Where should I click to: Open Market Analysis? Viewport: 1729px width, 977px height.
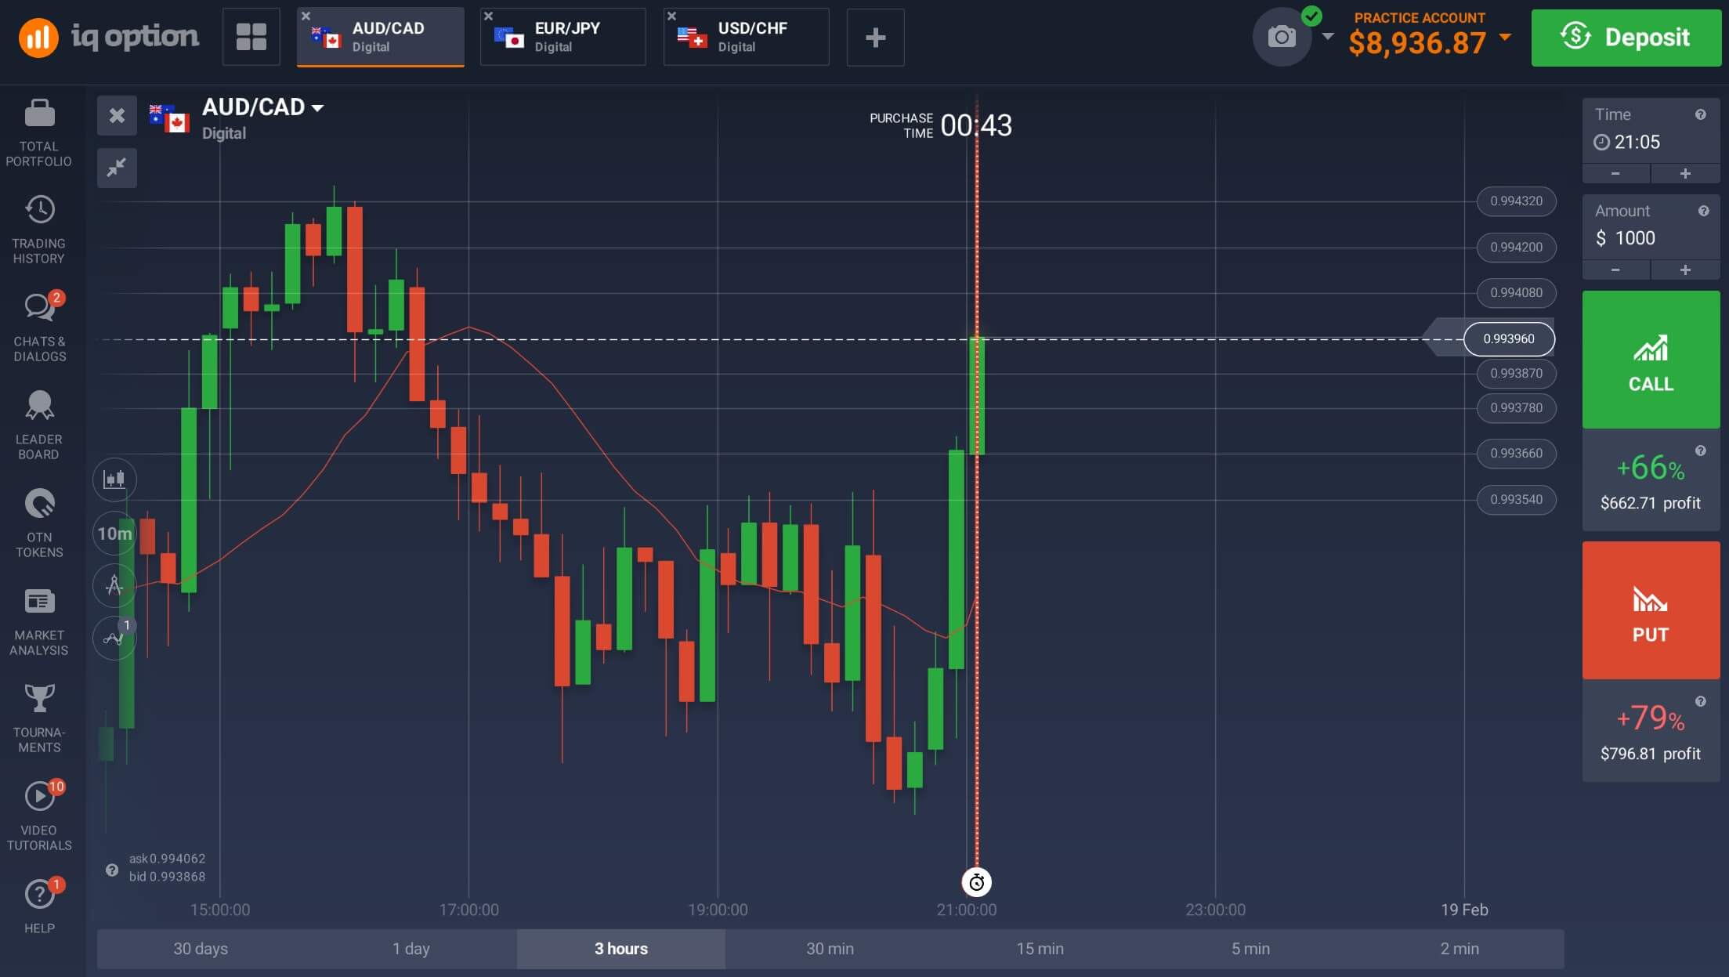(x=39, y=621)
